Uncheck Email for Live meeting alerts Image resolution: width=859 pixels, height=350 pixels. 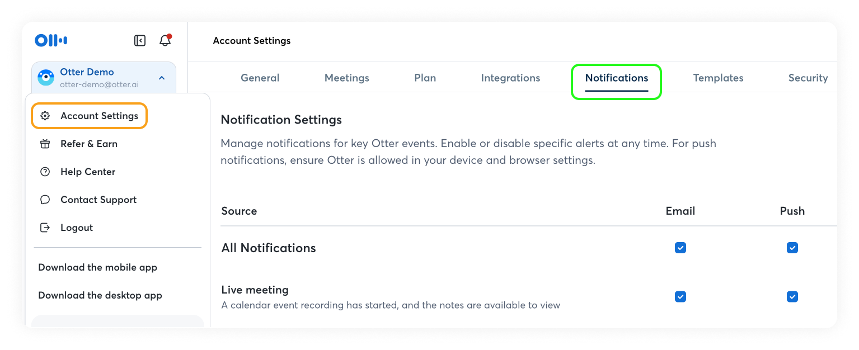680,297
